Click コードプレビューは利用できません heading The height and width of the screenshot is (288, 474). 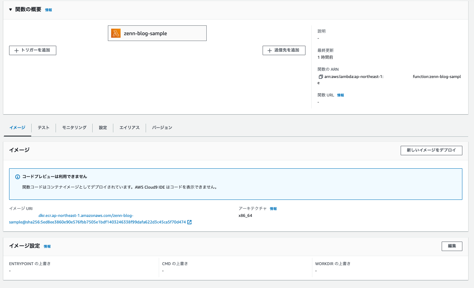click(54, 177)
